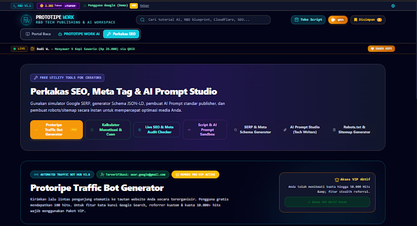417x226 pixels.
Task: Click the Budi W. Saweria donation ticker text
Action: point(85,49)
